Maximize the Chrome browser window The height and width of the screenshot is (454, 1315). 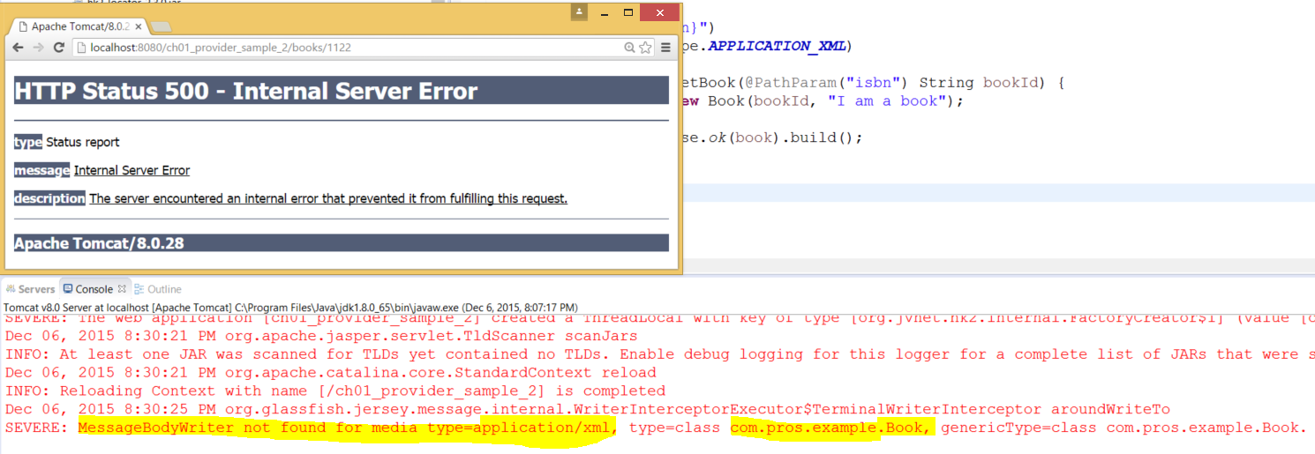tap(628, 12)
